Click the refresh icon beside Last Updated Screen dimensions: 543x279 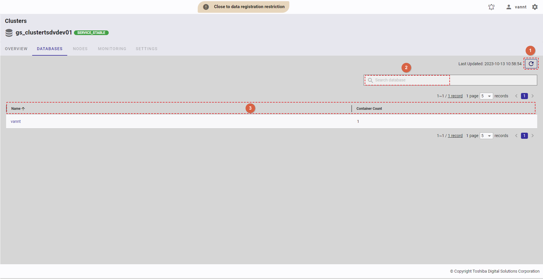click(531, 64)
